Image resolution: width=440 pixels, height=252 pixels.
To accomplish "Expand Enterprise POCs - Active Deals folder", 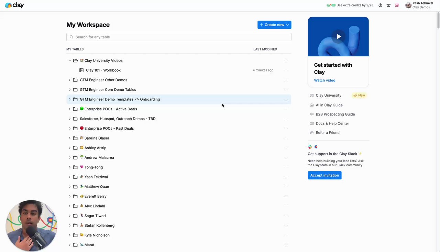I will click(69, 109).
